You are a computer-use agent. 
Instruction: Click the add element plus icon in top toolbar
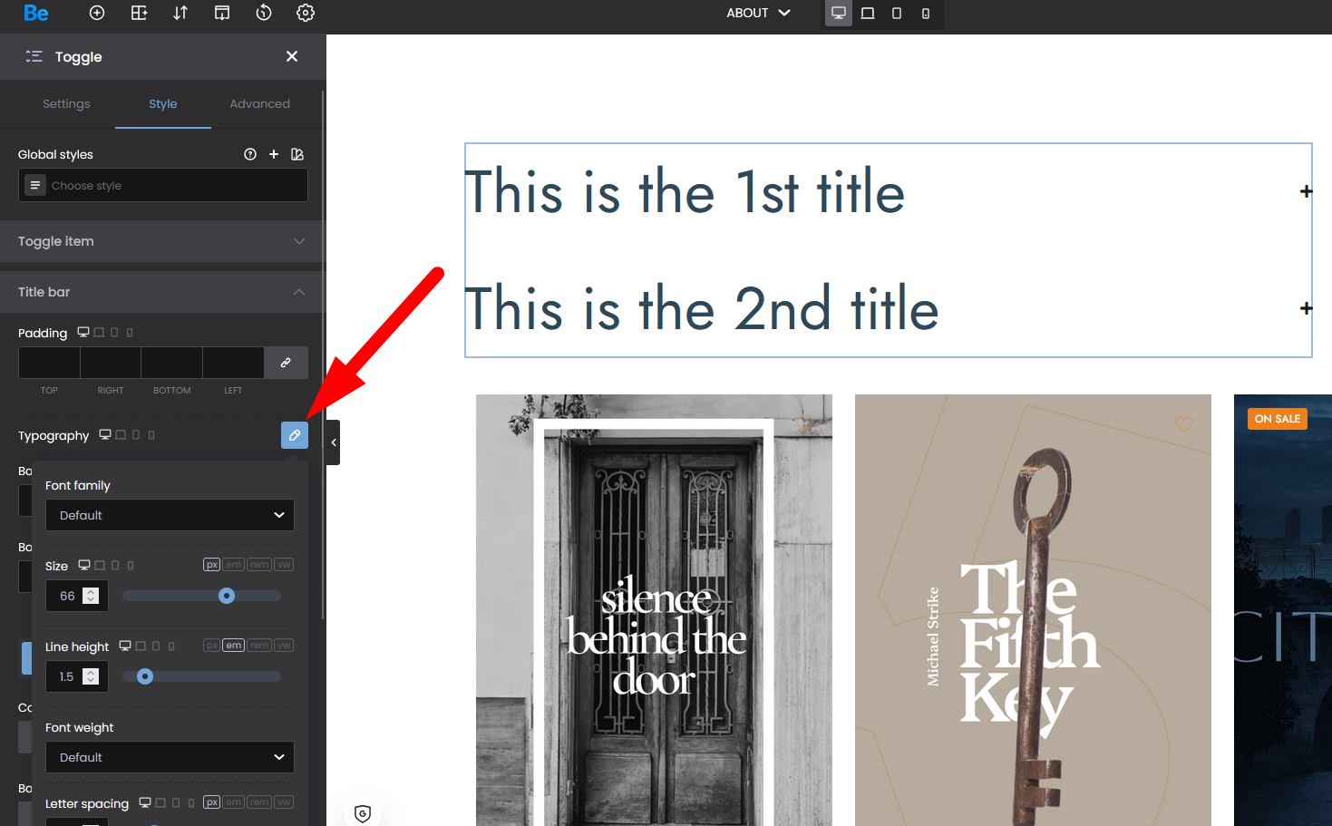(97, 13)
